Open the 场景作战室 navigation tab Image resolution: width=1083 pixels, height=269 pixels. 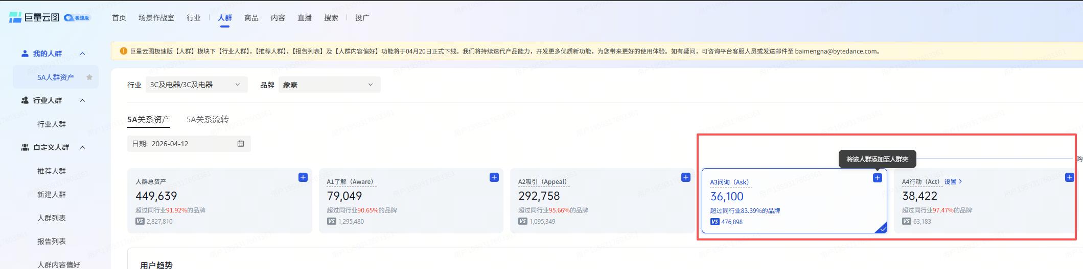(156, 18)
